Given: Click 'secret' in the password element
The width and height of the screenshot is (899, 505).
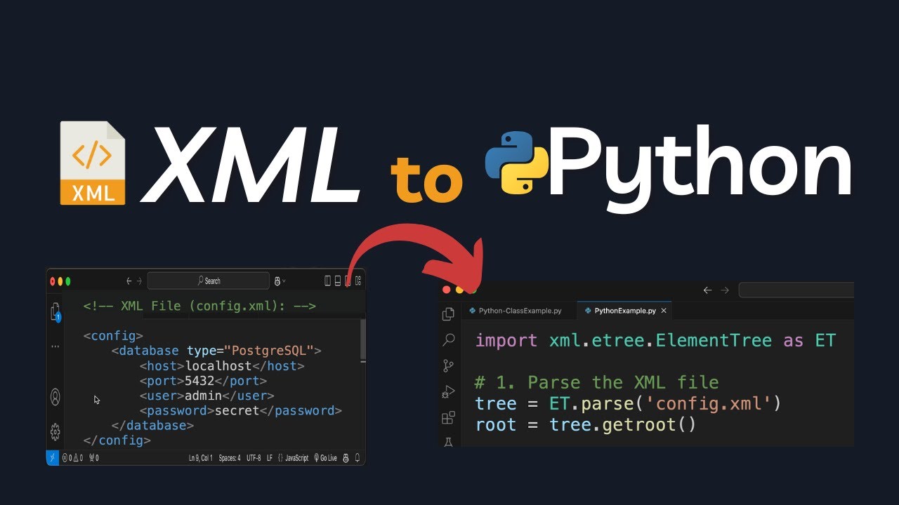Looking at the screenshot, I should [237, 410].
